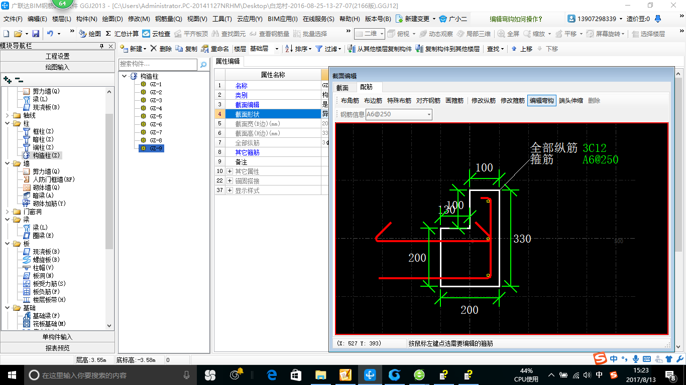Click the collapse-all minus icon in navigator
The image size is (686, 385).
(x=19, y=79)
